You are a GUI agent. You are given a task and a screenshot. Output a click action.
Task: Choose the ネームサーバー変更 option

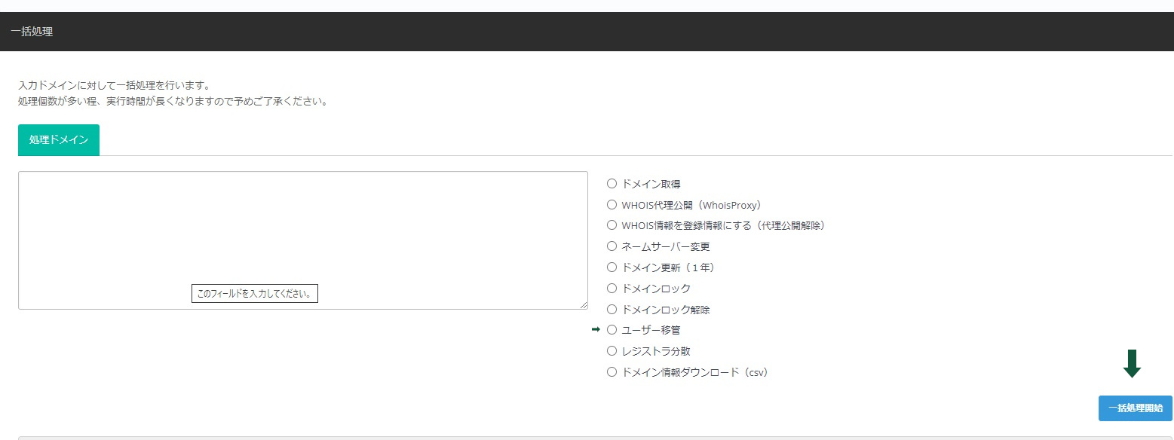point(612,246)
